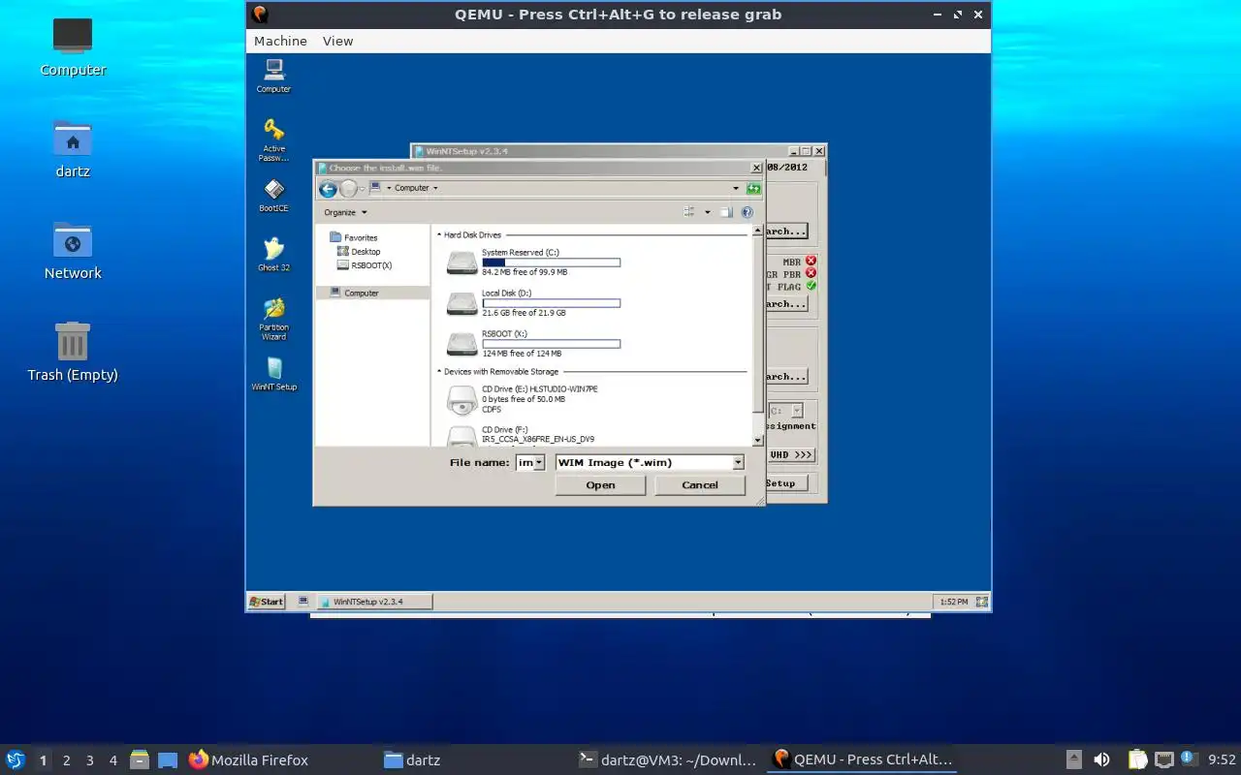
Task: Click Local Disk (D:) capacity bar
Action: click(x=551, y=303)
